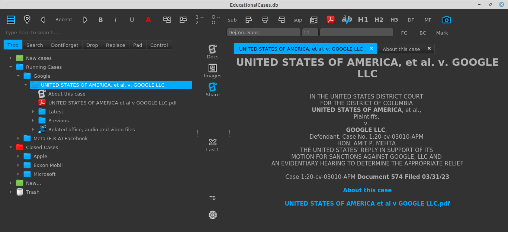
Task: Align text right icon
Action: [282, 20]
